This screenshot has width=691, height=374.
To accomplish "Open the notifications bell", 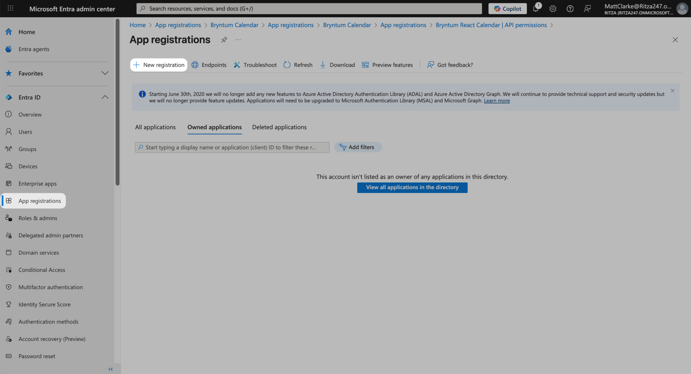I will tap(535, 9).
